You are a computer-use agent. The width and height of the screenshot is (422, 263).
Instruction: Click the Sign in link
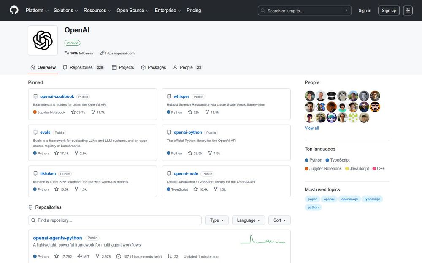pyautogui.click(x=365, y=11)
